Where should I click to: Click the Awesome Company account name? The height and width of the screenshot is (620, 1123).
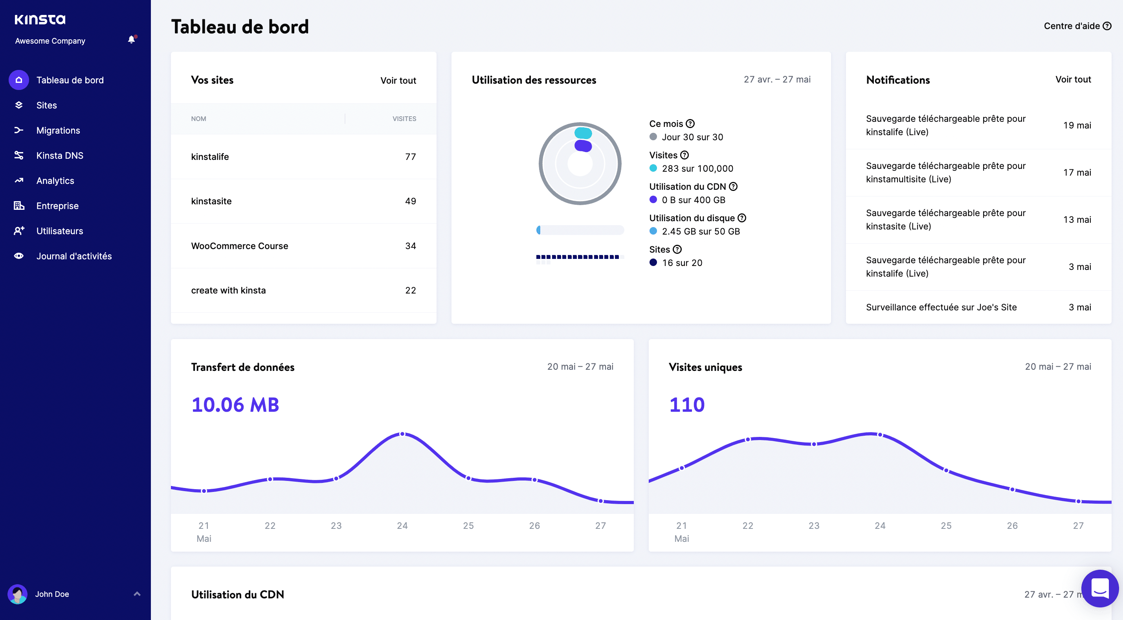[50, 40]
